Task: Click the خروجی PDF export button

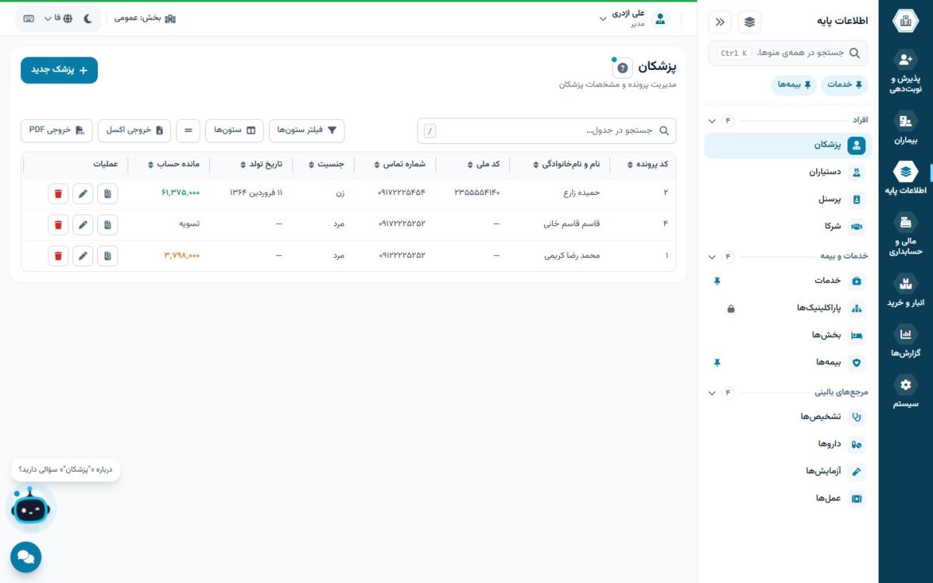Action: (x=57, y=131)
